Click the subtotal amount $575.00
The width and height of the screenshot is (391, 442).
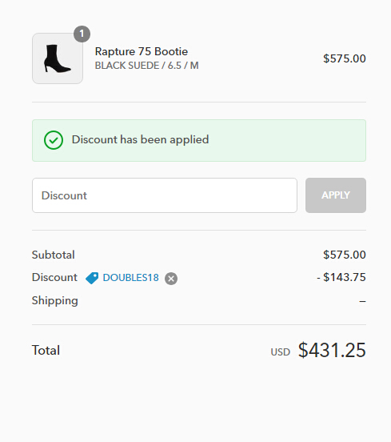pos(345,255)
